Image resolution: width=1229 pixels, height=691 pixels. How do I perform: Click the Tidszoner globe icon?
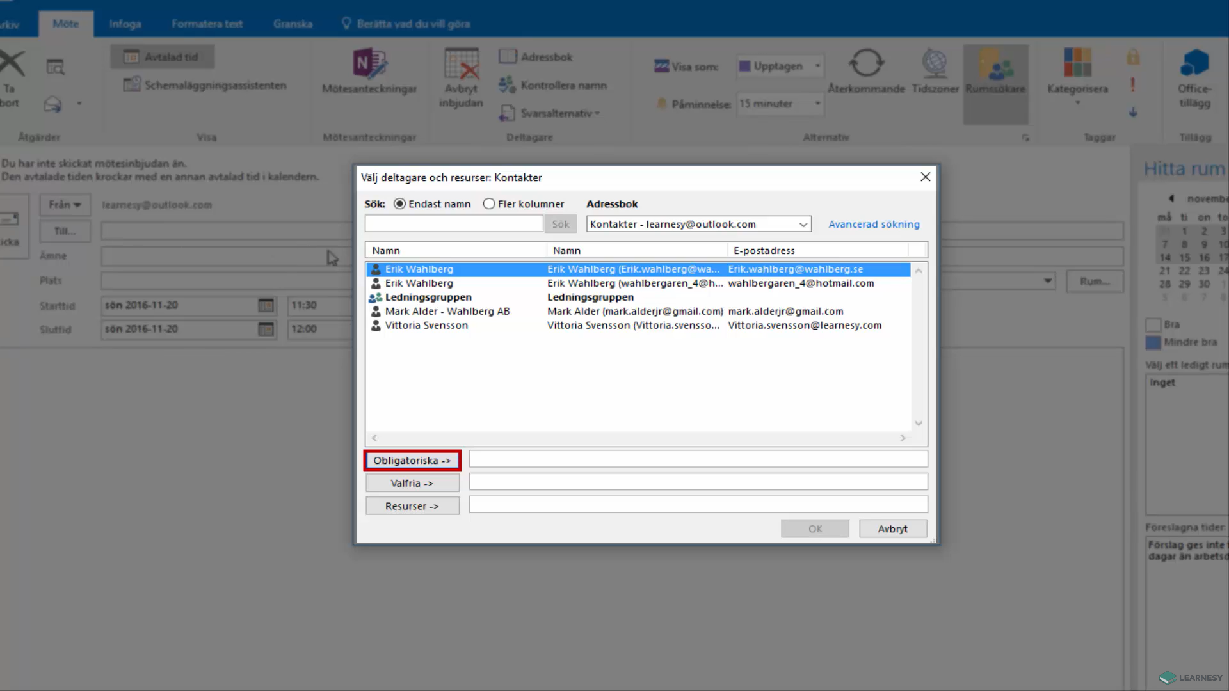(935, 63)
